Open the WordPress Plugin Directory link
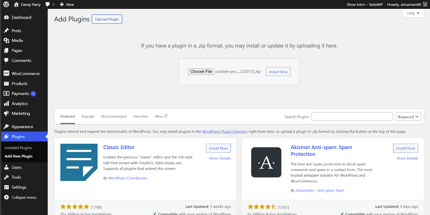Screen dimensions: 430x215 225,131
